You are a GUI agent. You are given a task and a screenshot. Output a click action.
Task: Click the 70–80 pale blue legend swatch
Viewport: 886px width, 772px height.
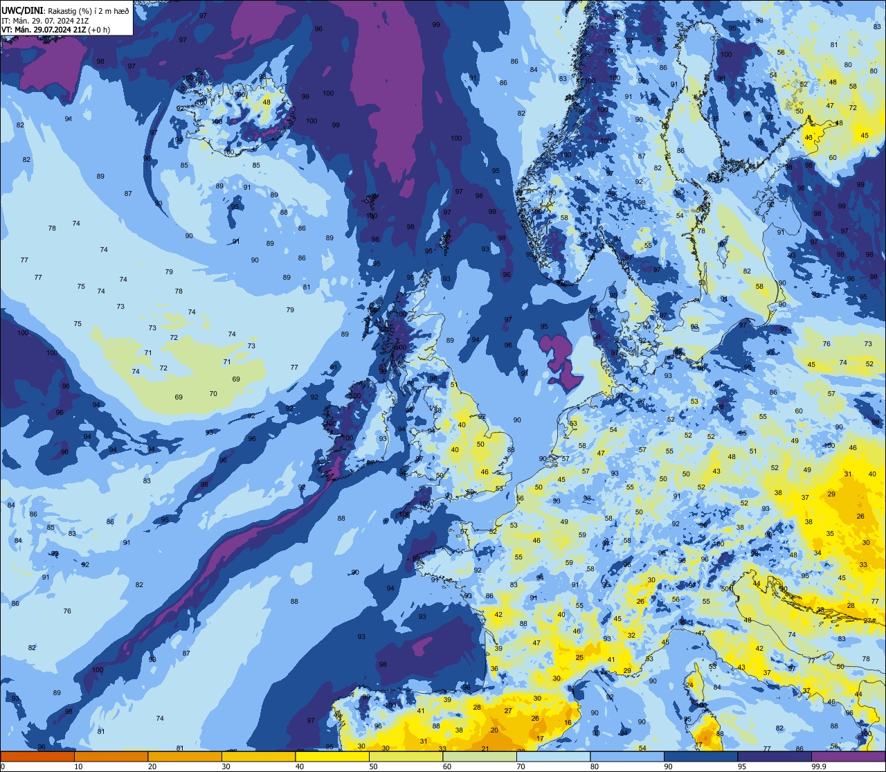pyautogui.click(x=553, y=756)
